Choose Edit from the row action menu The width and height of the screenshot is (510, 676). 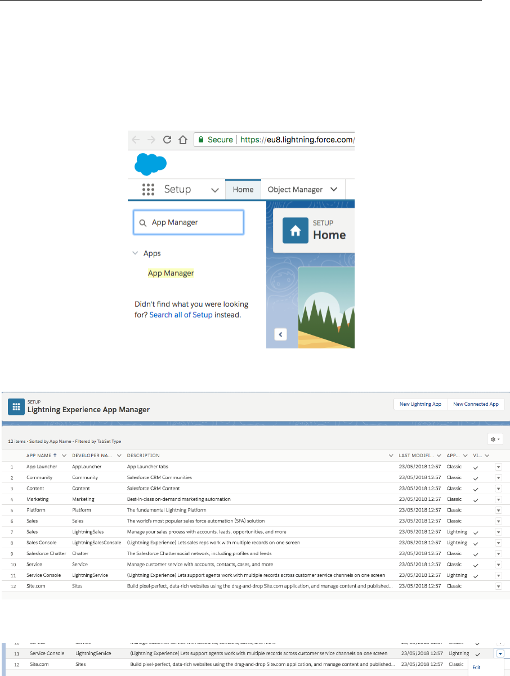(476, 668)
